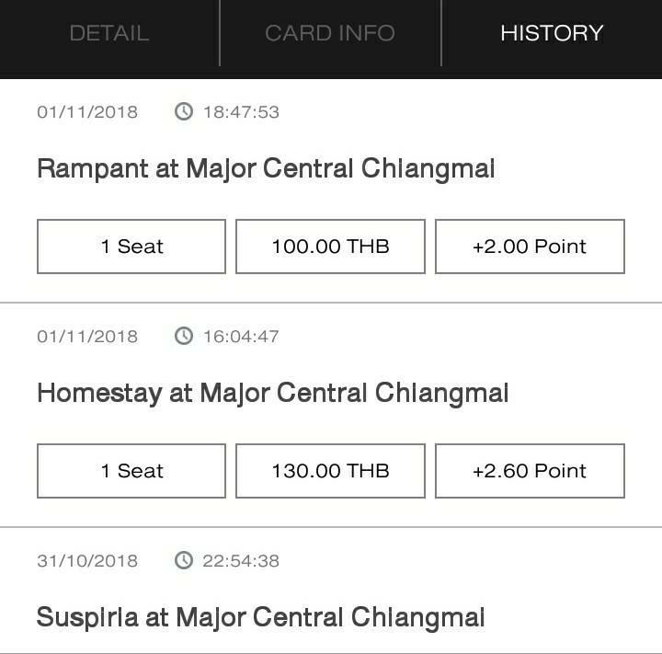
Task: Click the 22:54:38 timestamp
Action: click(241, 561)
